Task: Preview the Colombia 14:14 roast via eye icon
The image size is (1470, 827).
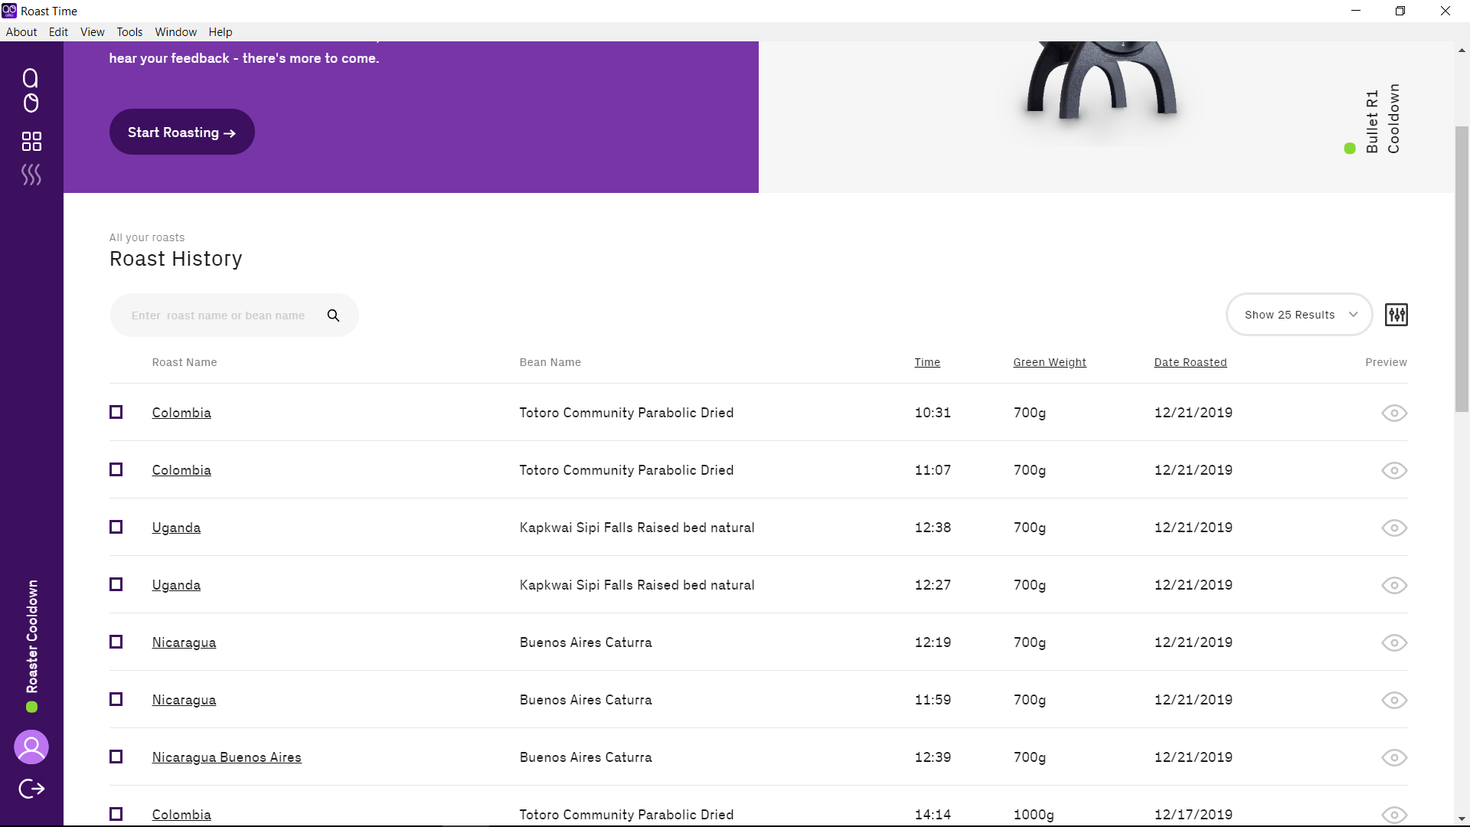Action: [1394, 815]
